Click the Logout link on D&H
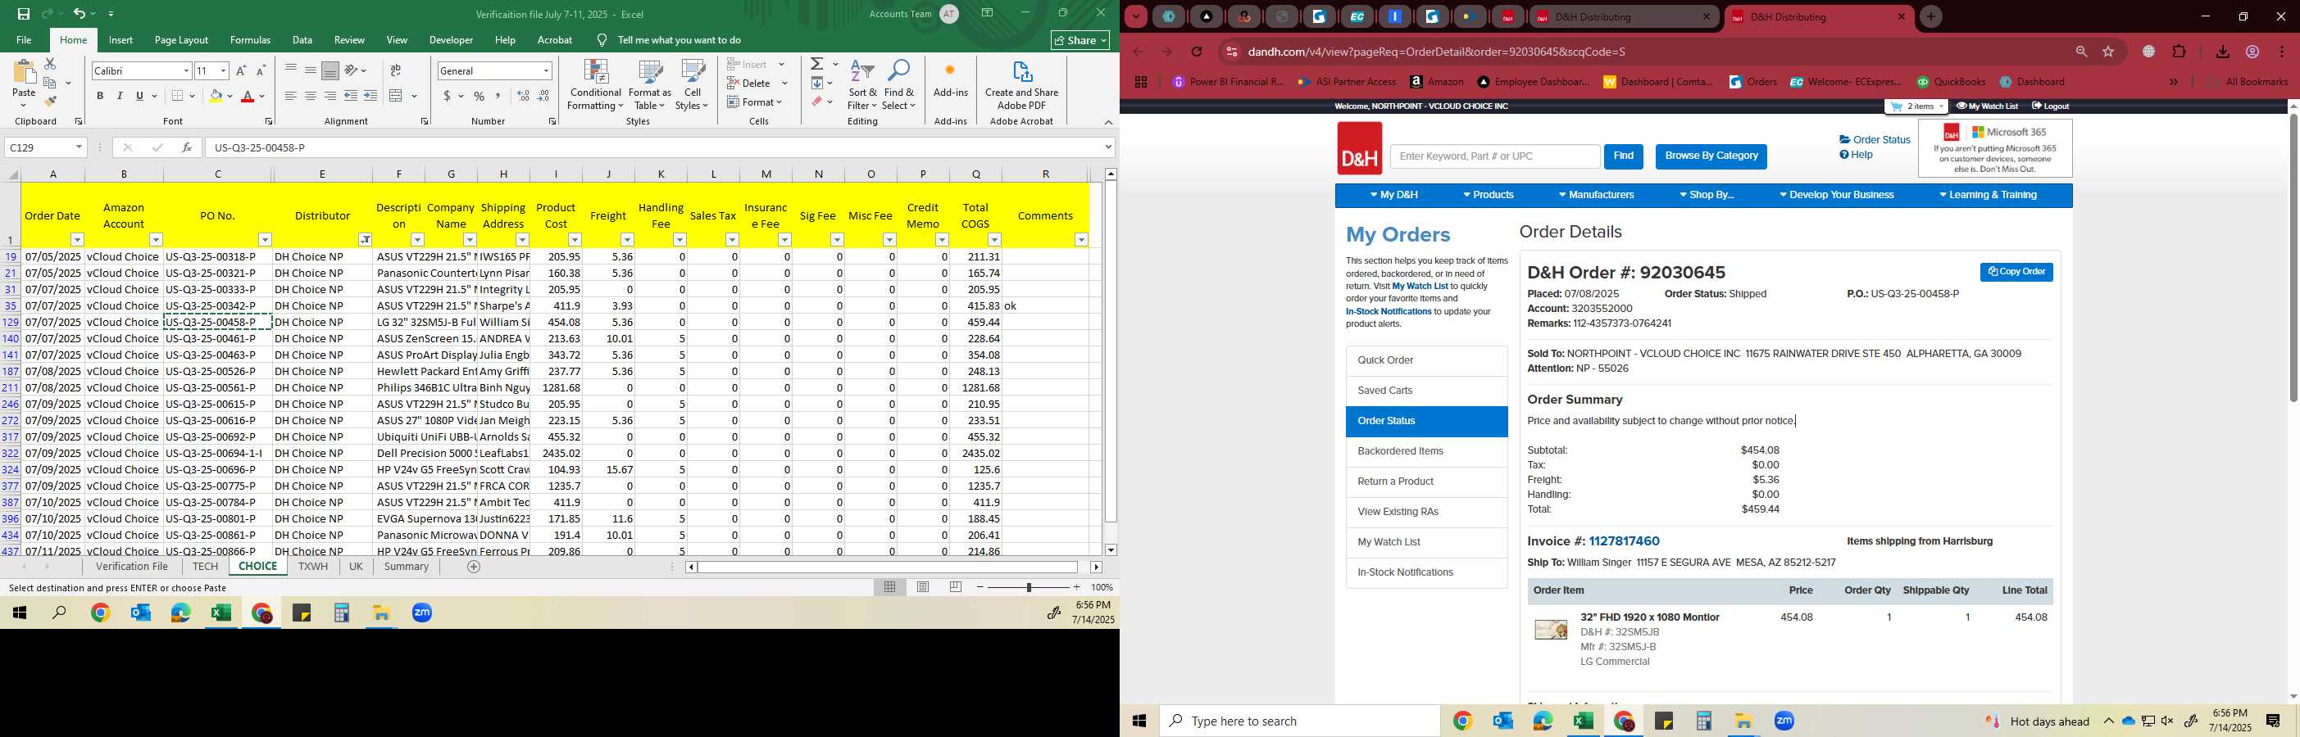Image resolution: width=2300 pixels, height=737 pixels. 2051,106
